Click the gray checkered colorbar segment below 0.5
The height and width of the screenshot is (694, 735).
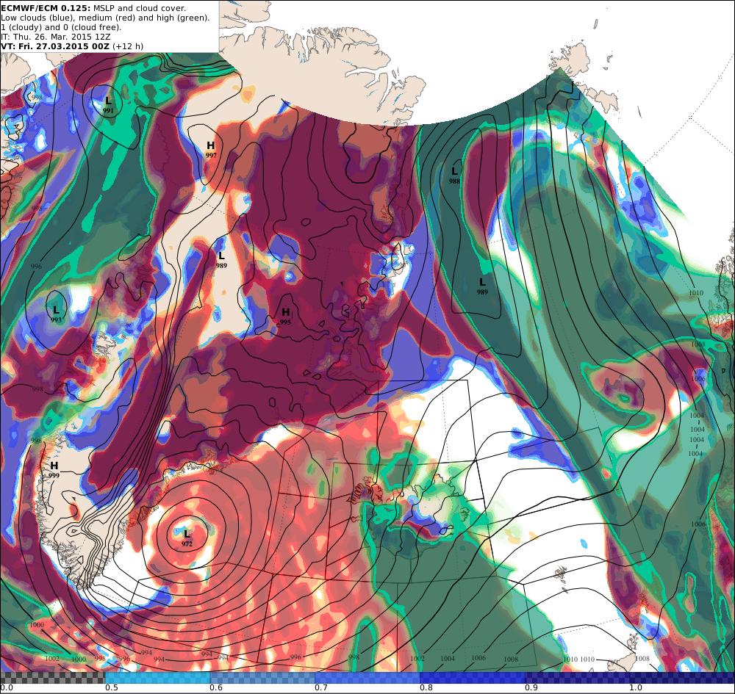coord(52,677)
